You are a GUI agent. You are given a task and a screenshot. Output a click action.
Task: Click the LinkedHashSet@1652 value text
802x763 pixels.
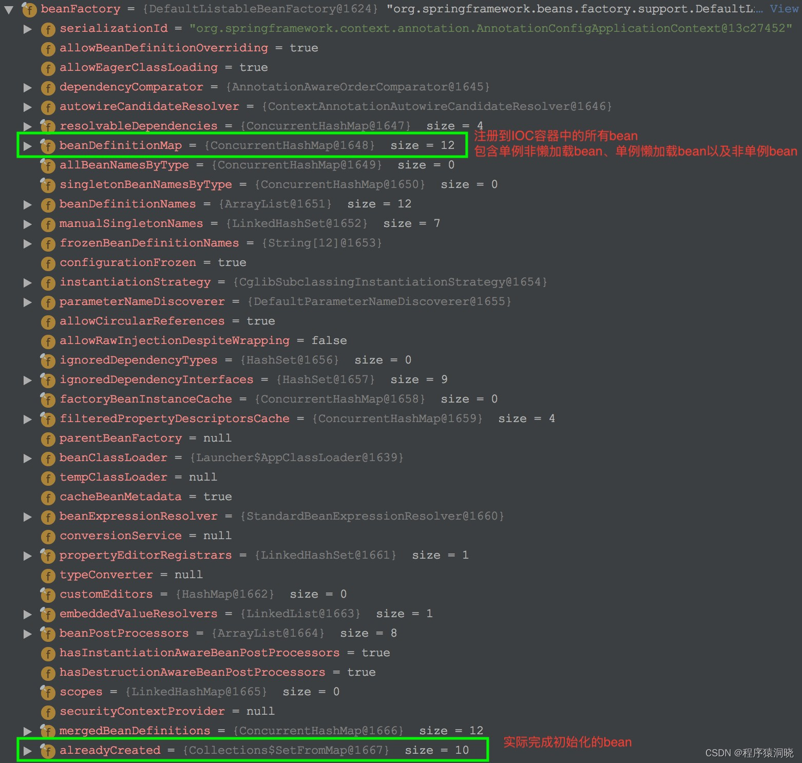[x=297, y=223]
